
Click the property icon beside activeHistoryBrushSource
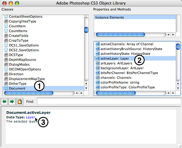coord(98,49)
